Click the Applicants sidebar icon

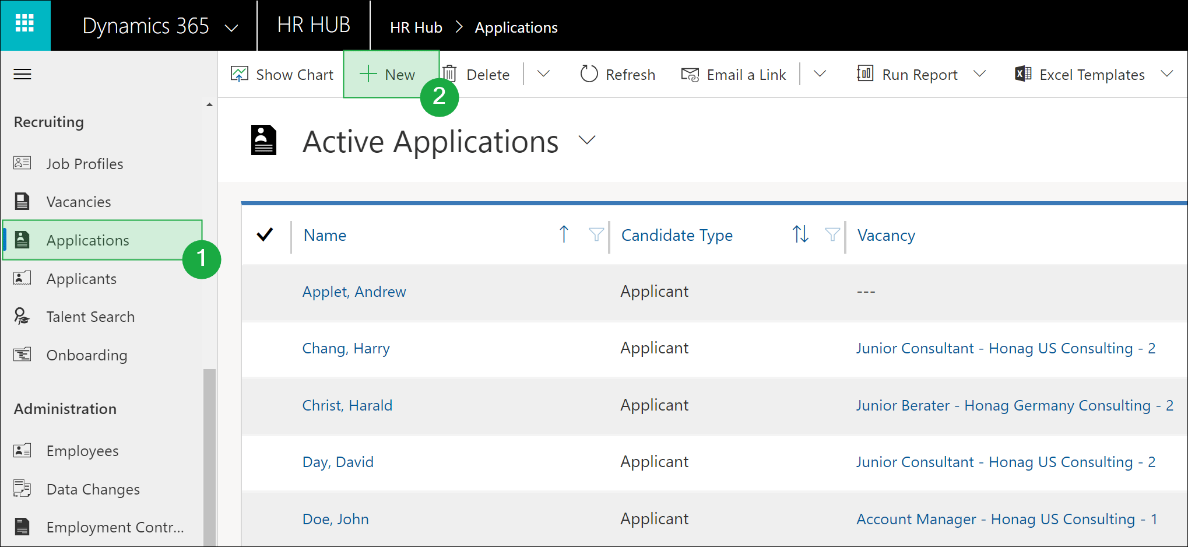click(22, 278)
